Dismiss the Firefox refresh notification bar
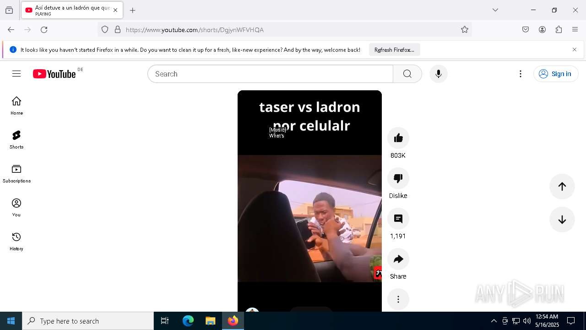The height and width of the screenshot is (330, 586). tap(575, 49)
